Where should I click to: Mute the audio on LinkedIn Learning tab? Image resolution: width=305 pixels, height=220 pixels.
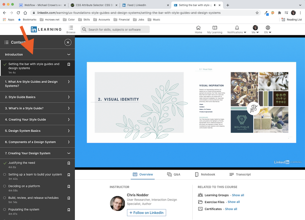point(215,5)
